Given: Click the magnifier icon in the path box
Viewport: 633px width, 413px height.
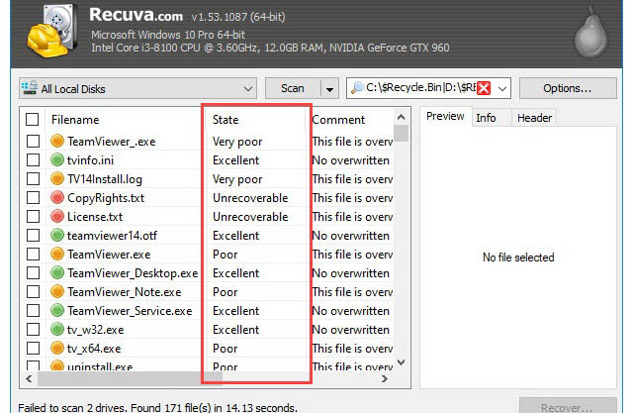Looking at the screenshot, I should [357, 88].
